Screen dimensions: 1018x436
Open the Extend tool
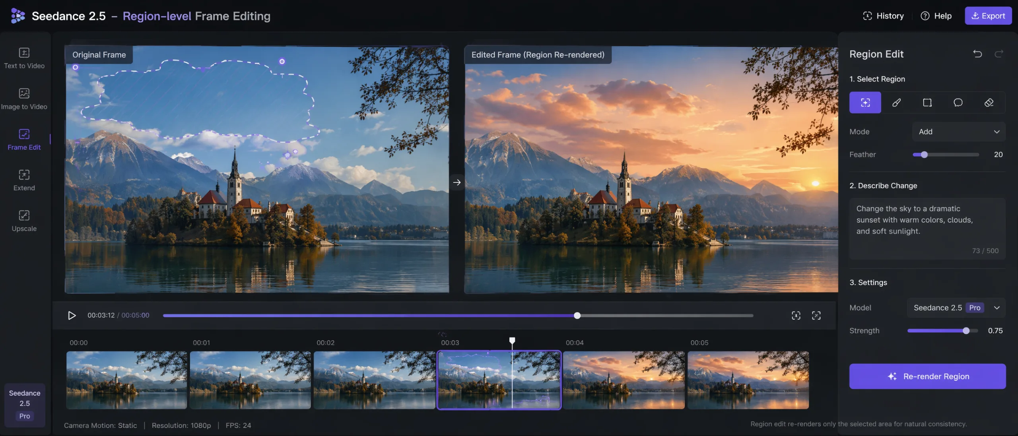(x=24, y=180)
